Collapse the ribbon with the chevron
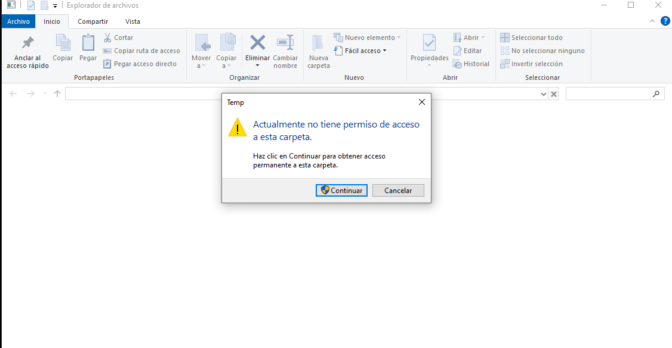Screen dimensions: 672x348 [x=652, y=21]
